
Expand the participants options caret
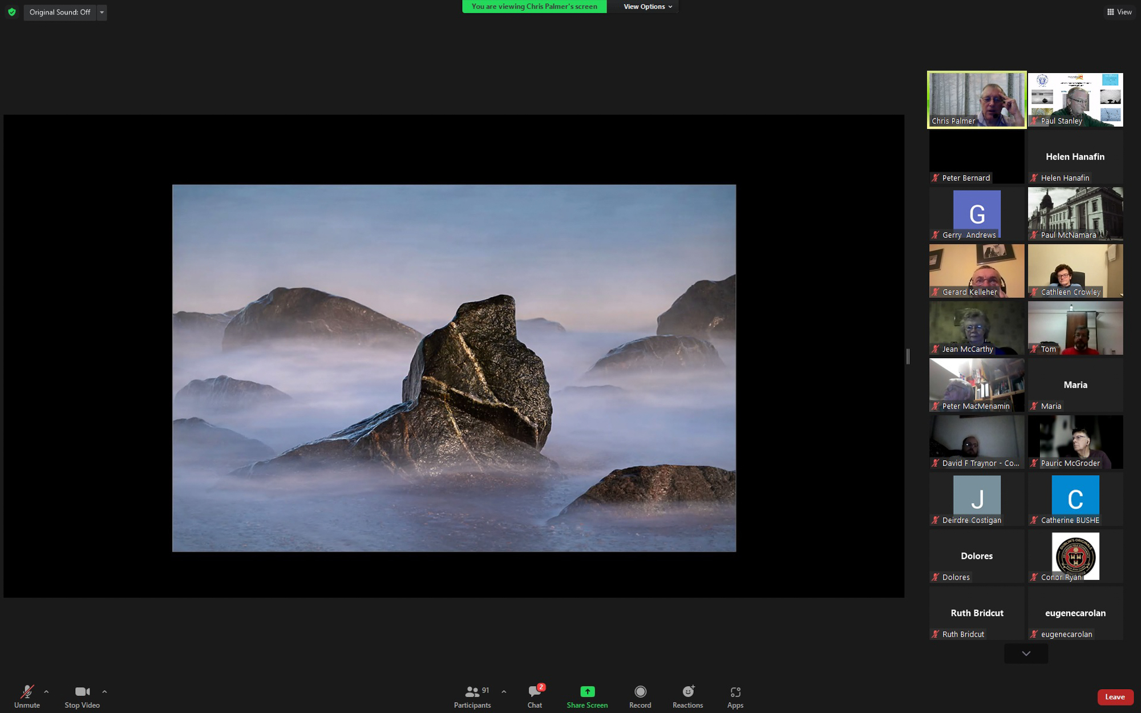[504, 691]
